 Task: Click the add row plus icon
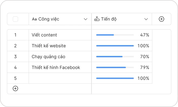(15, 88)
